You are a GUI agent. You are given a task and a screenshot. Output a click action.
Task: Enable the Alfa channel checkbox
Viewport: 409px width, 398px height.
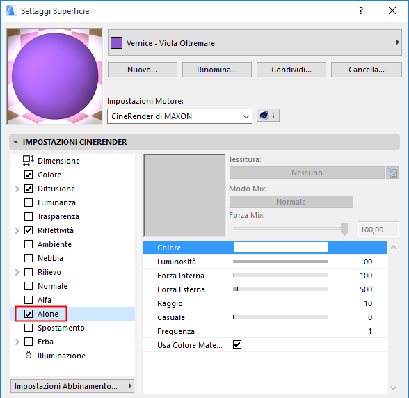[29, 300]
